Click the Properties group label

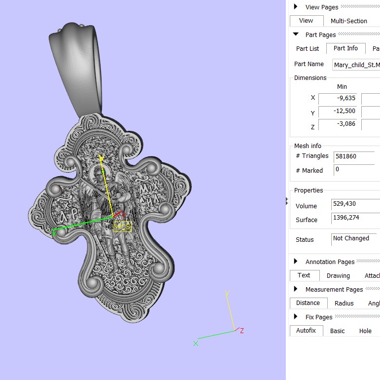tap(309, 190)
